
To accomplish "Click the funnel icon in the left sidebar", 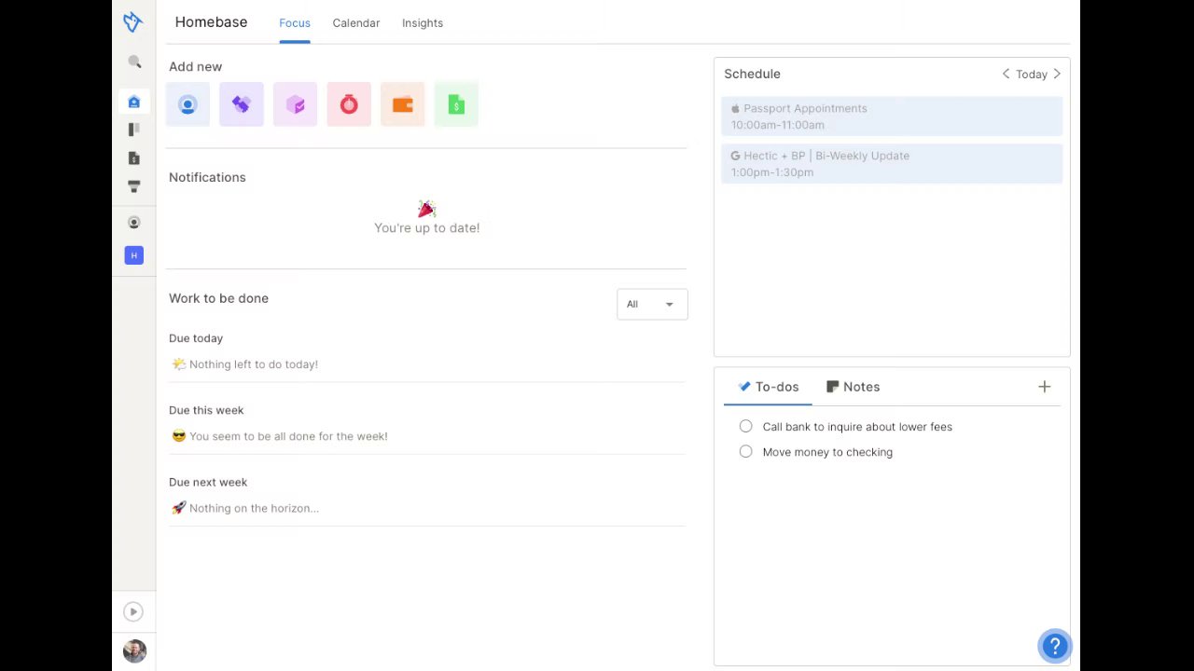I will 134,186.
